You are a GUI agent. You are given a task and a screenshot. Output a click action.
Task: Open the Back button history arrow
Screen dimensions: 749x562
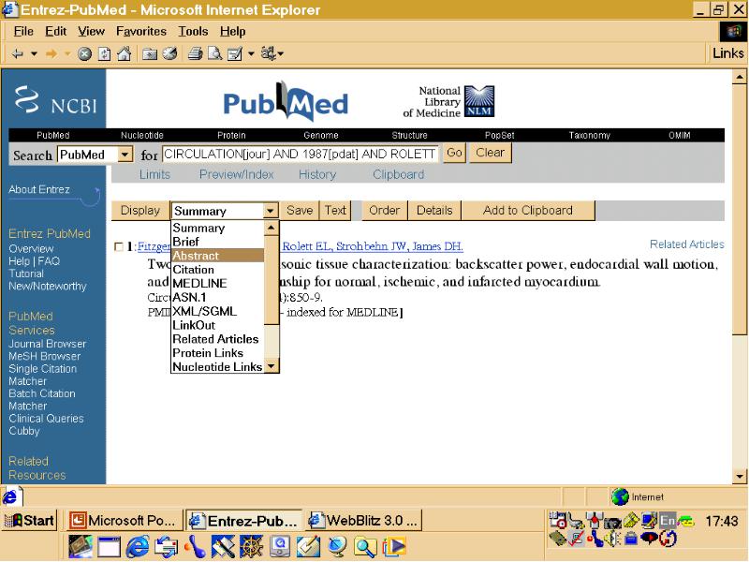(x=34, y=53)
